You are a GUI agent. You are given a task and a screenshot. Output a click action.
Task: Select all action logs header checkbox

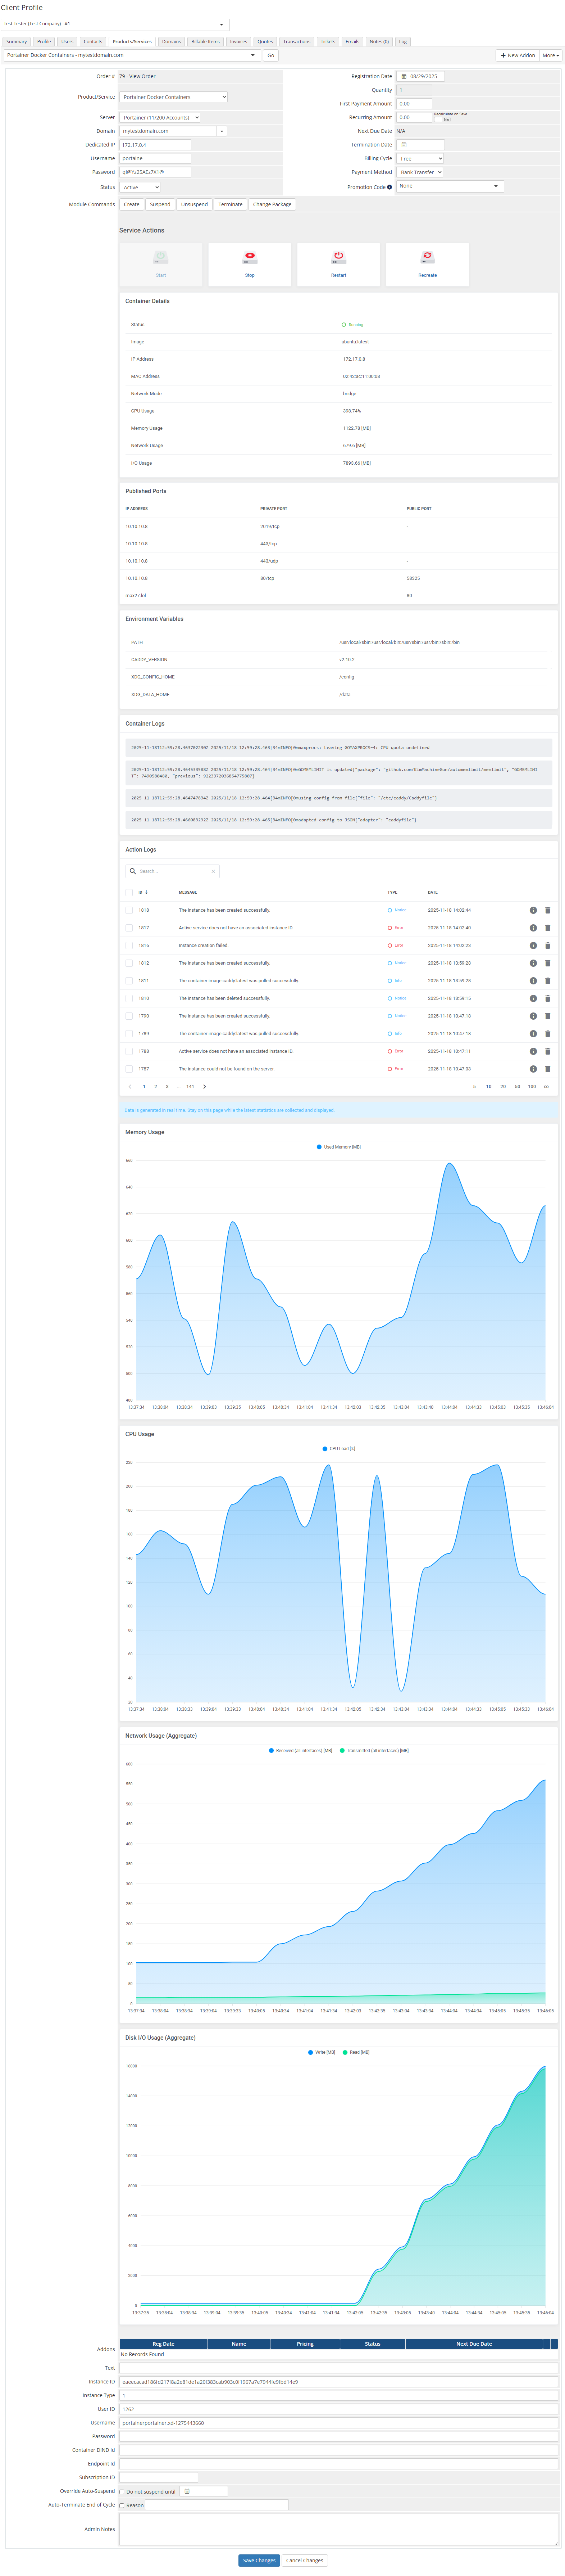[x=129, y=892]
